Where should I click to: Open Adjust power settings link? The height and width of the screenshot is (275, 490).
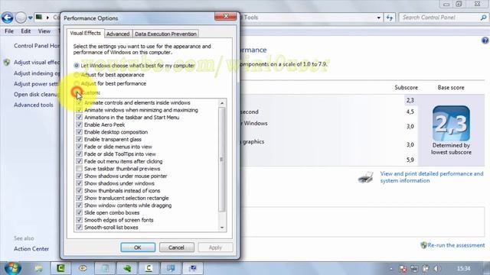pyautogui.click(x=36, y=84)
